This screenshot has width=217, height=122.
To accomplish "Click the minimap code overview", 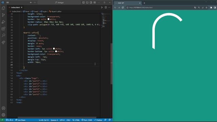I will pyautogui.click(x=105, y=20).
